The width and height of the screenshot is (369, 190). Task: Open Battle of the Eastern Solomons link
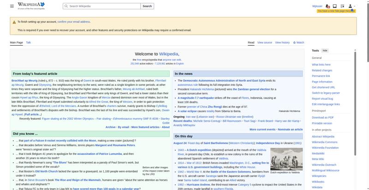[x=231, y=172]
